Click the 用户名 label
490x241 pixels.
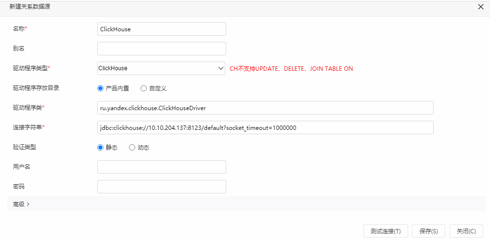point(22,167)
